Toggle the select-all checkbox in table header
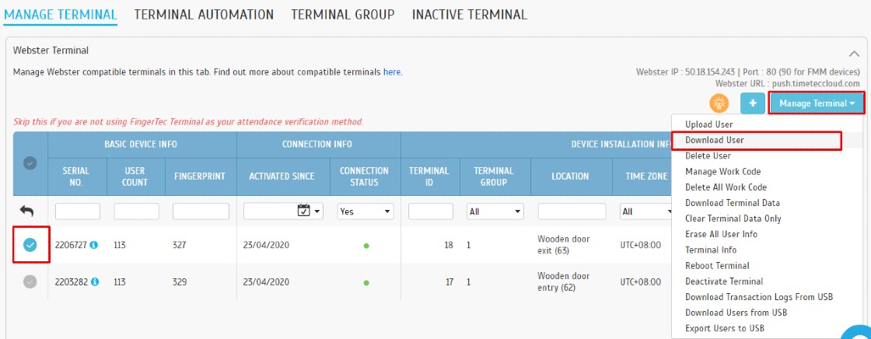 [x=30, y=163]
